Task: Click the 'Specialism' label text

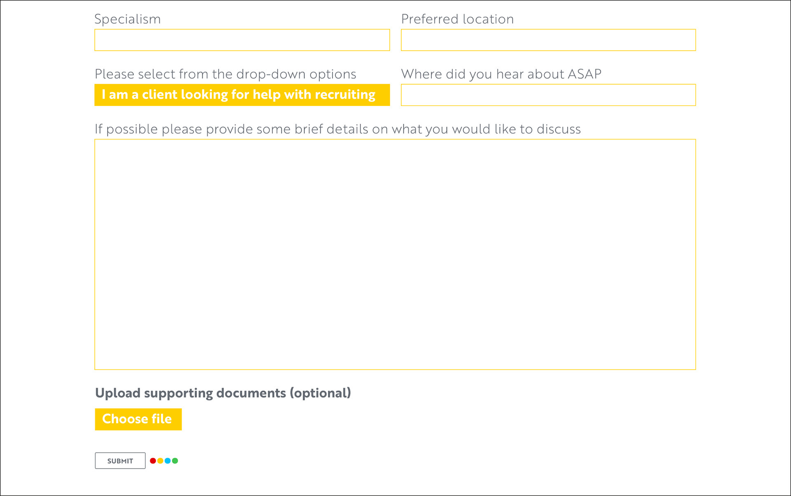Action: tap(127, 19)
